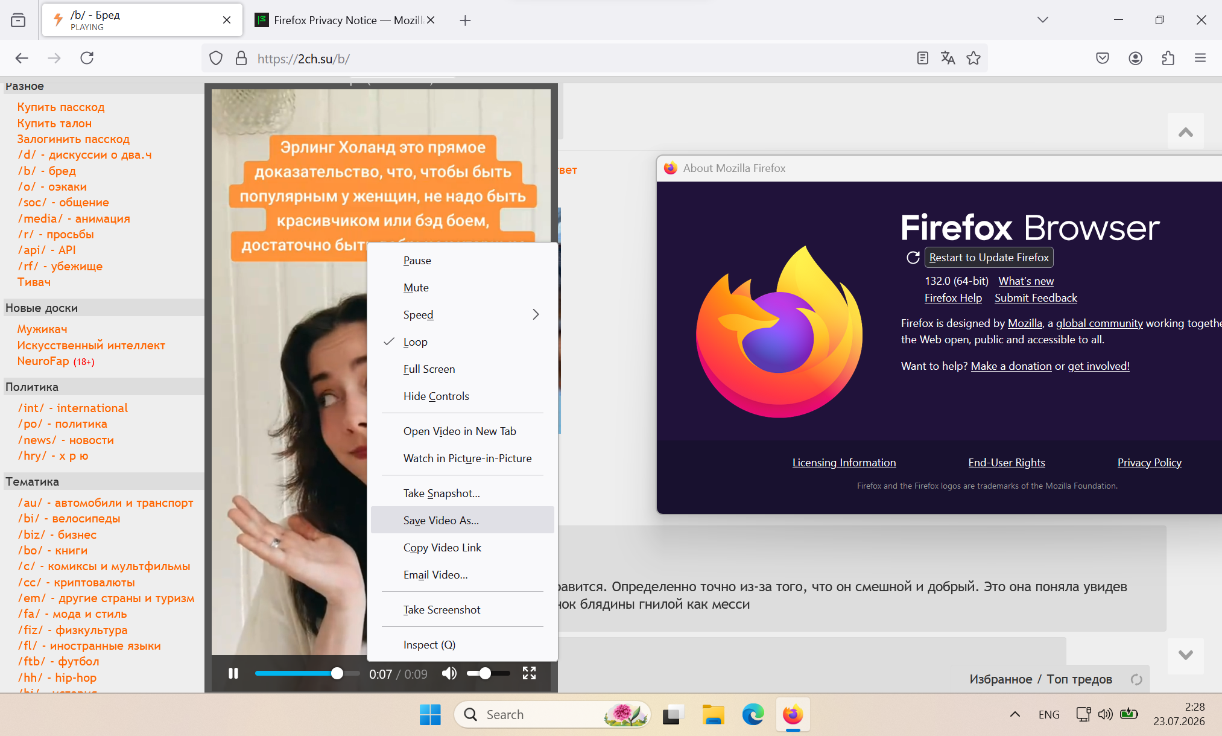
Task: Select Mute from the context menu
Action: [x=463, y=288]
